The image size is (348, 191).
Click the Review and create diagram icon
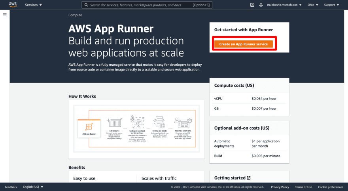coord(159,122)
